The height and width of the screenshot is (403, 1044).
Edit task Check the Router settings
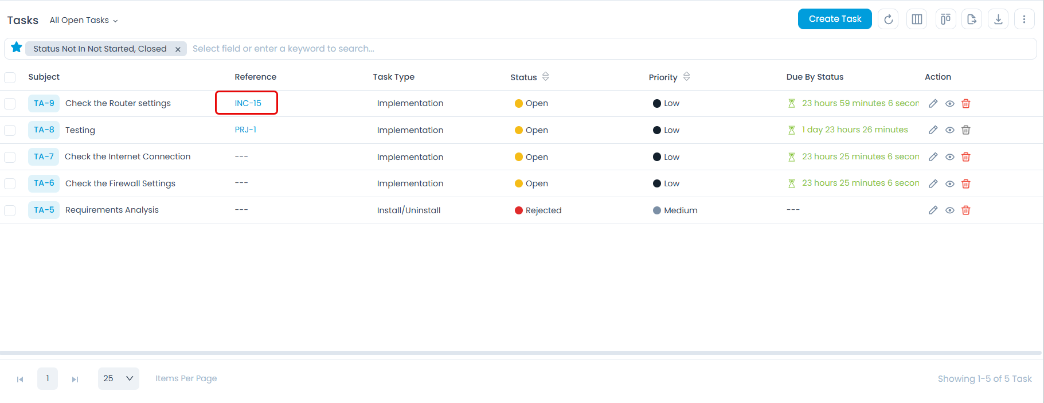click(933, 103)
